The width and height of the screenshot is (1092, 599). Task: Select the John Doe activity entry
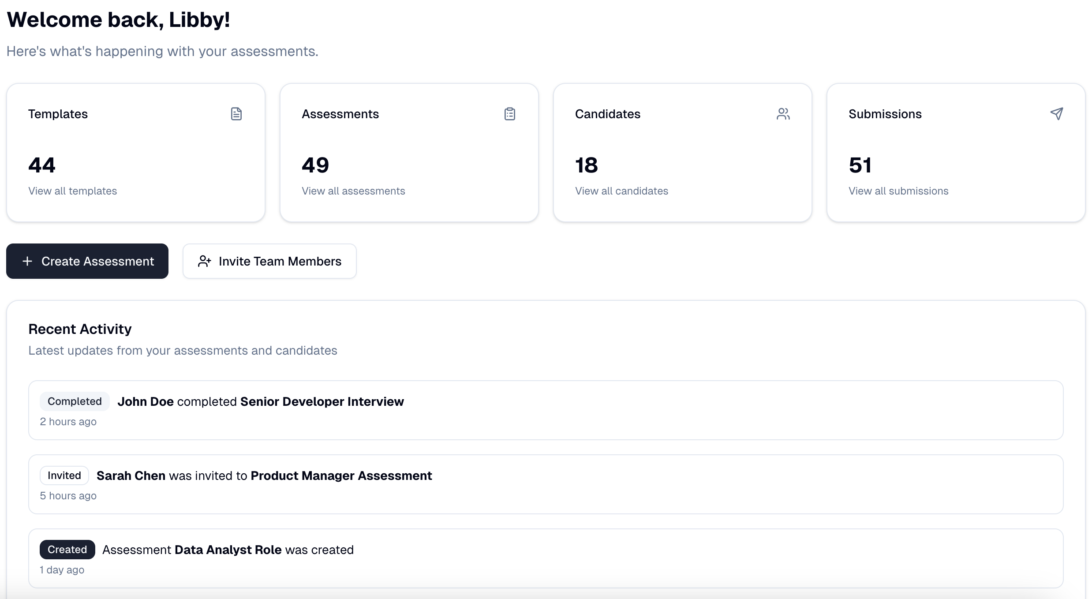point(546,410)
